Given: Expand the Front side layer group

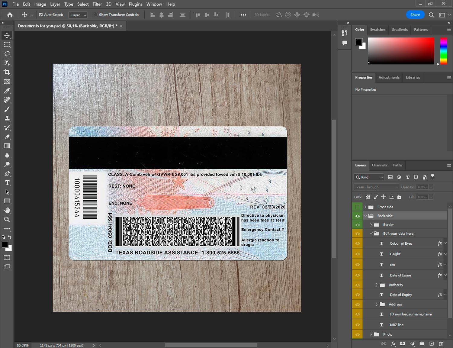Looking at the screenshot, I should click(x=365, y=207).
